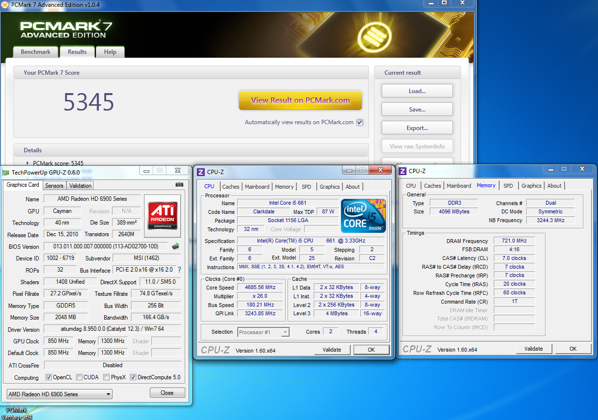Click View raw SystemInfo button
The height and width of the screenshot is (420, 598).
pos(417,146)
